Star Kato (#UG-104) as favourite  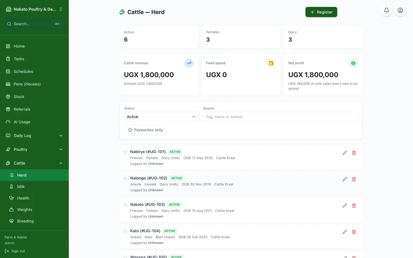pyautogui.click(x=125, y=231)
